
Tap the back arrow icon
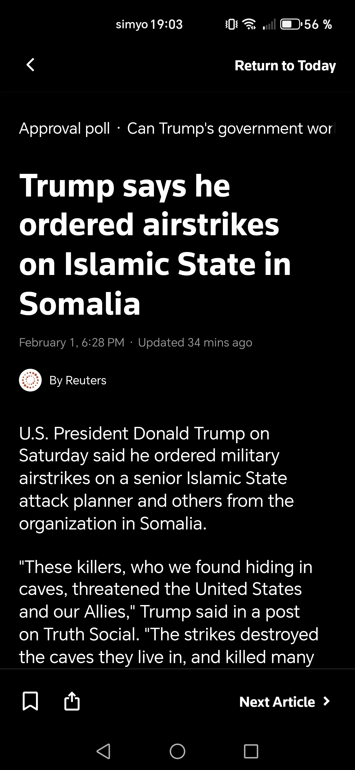click(30, 65)
